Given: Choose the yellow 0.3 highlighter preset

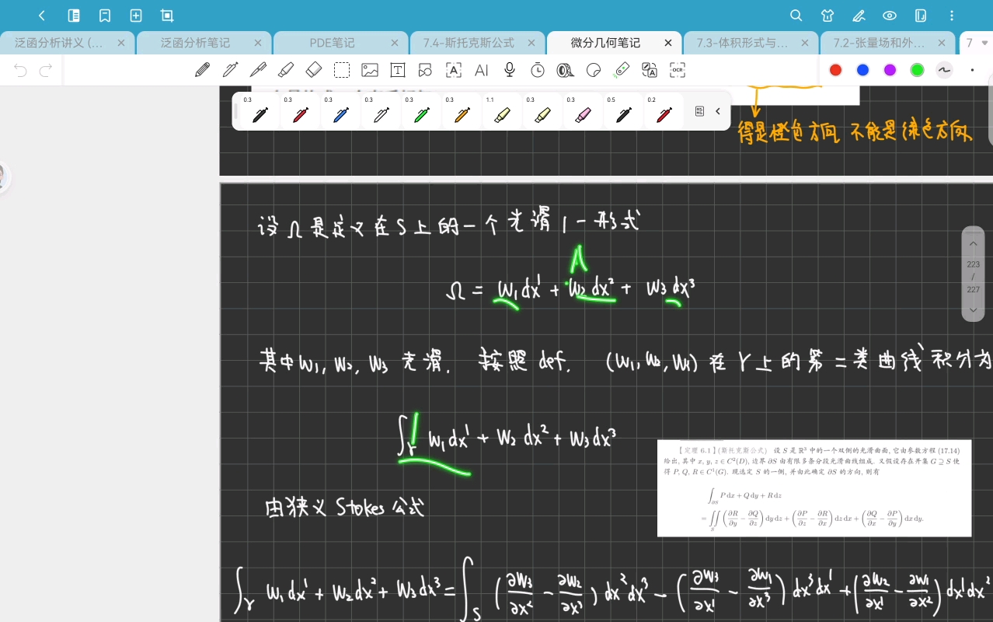Looking at the screenshot, I should click(542, 111).
